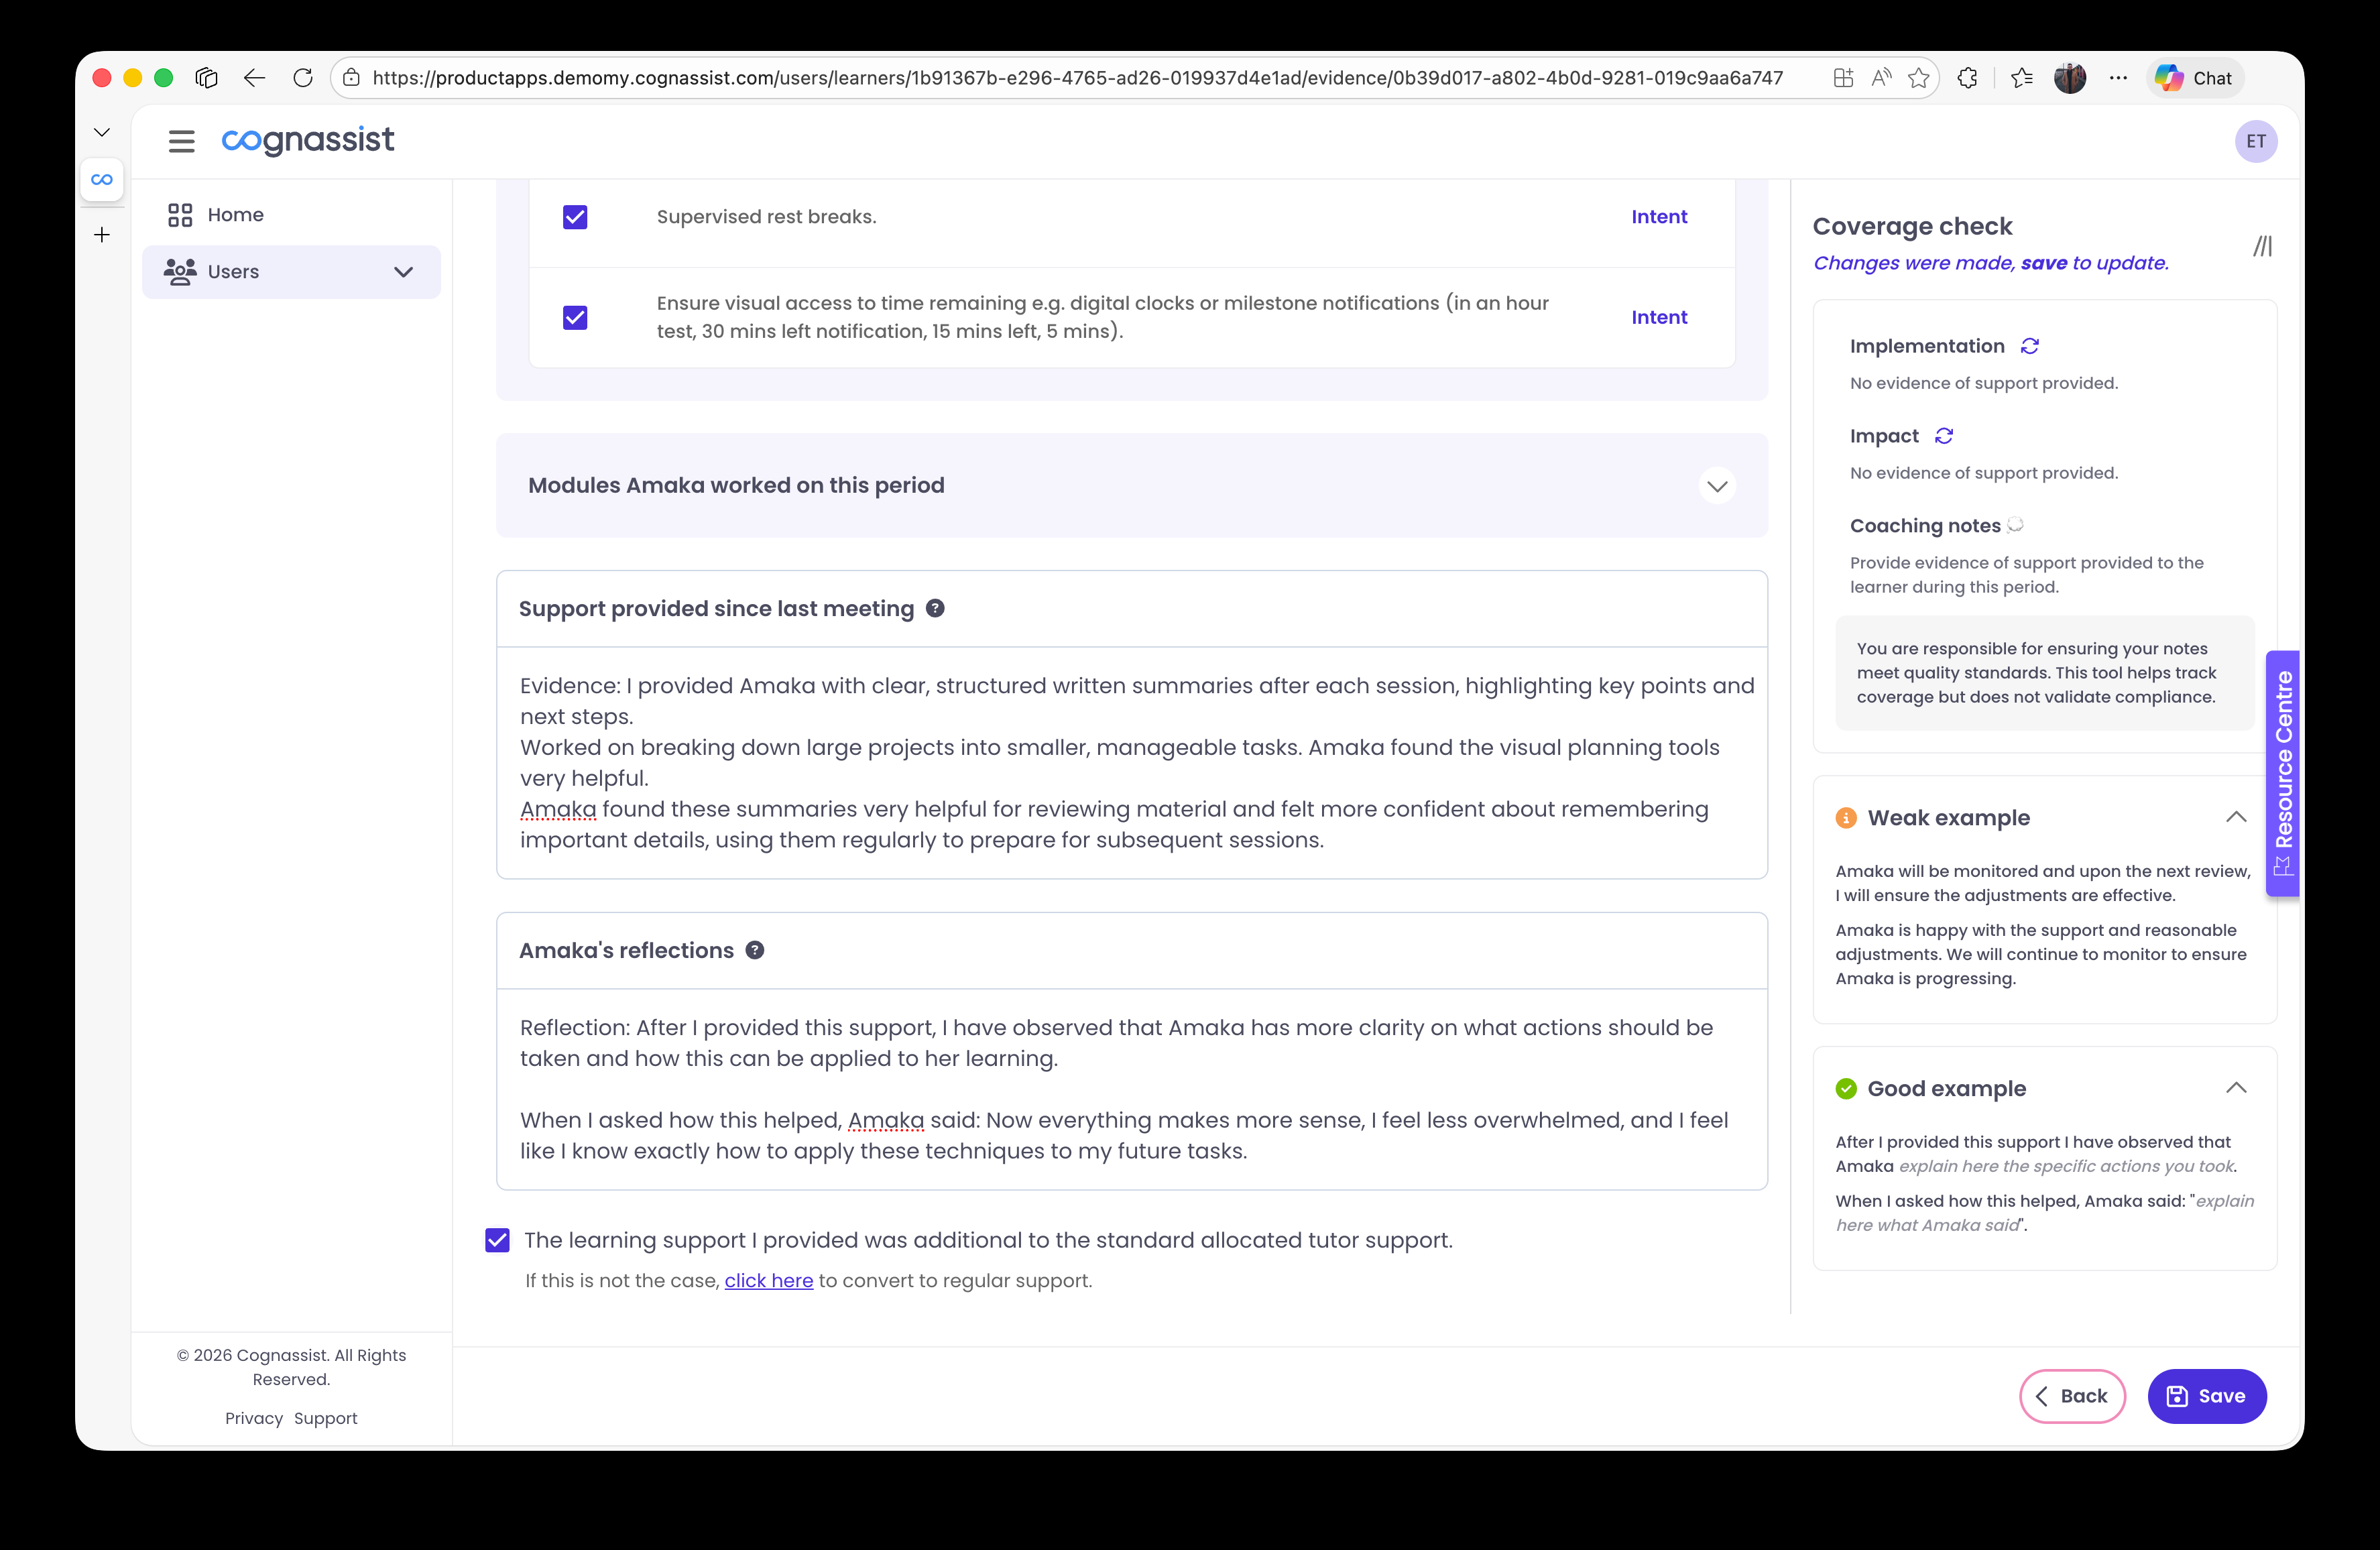Screen dimensions: 2380x1550
Task: Open help tooltip beside Amaka's reflections
Action: [755, 950]
